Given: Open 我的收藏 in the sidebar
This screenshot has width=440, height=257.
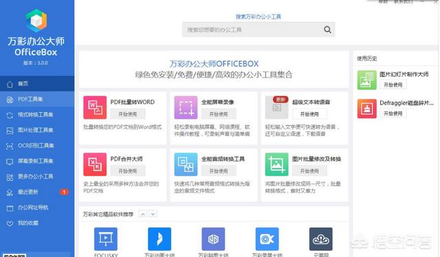Looking at the screenshot, I should click(x=37, y=223).
